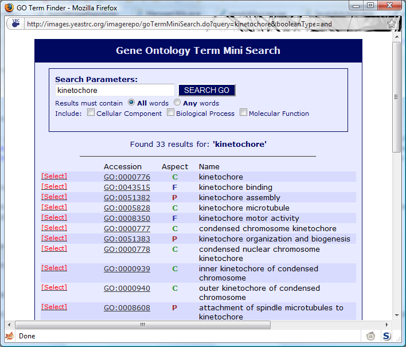Image resolution: width=406 pixels, height=347 pixels.
Task: Check the Biological Process checkbox
Action: [x=170, y=113]
